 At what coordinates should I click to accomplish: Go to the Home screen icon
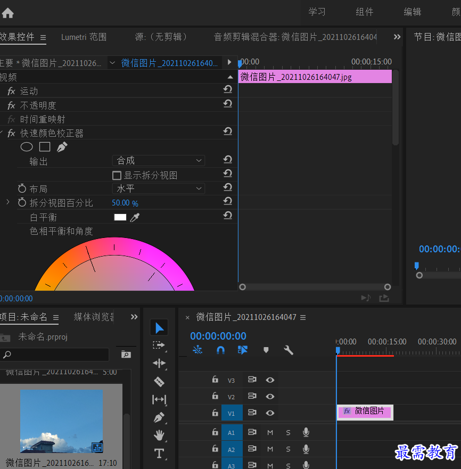7,13
